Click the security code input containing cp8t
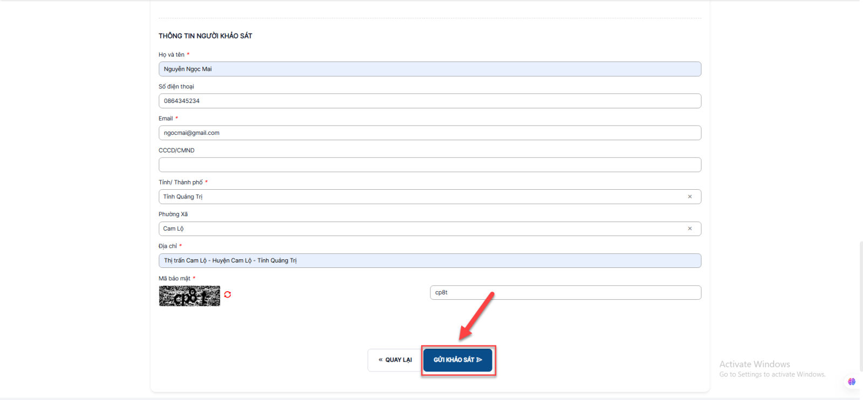 click(x=565, y=293)
